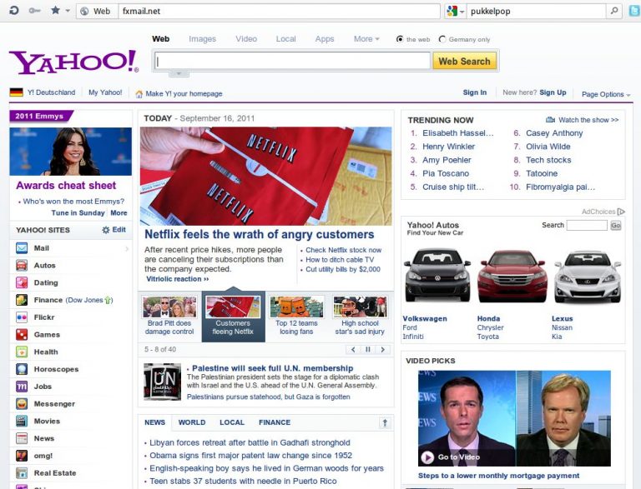The width and height of the screenshot is (641, 489).
Task: Select 'the web' radio button
Action: point(400,39)
